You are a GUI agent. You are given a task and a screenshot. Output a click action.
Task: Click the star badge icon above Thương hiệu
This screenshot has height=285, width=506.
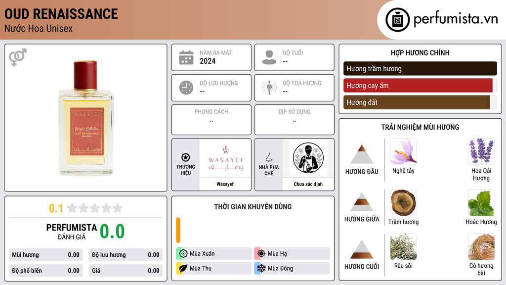point(186,157)
